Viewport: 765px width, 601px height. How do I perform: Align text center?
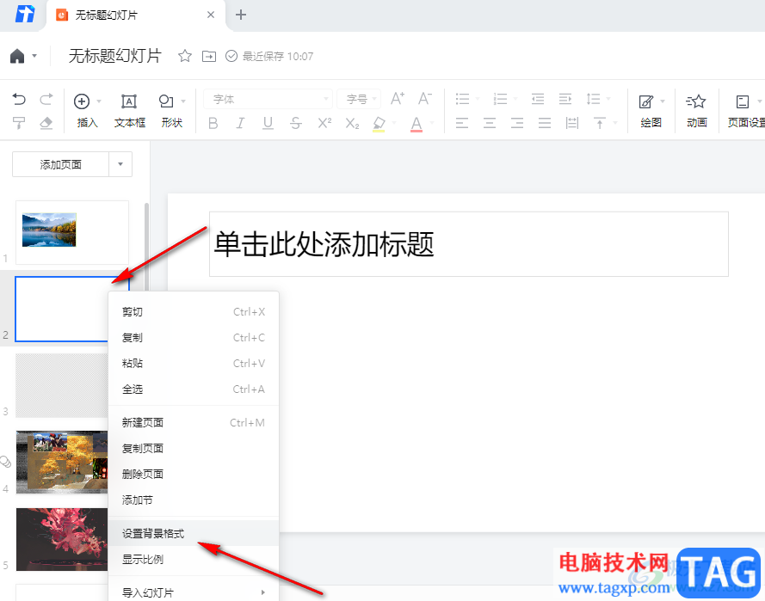490,123
